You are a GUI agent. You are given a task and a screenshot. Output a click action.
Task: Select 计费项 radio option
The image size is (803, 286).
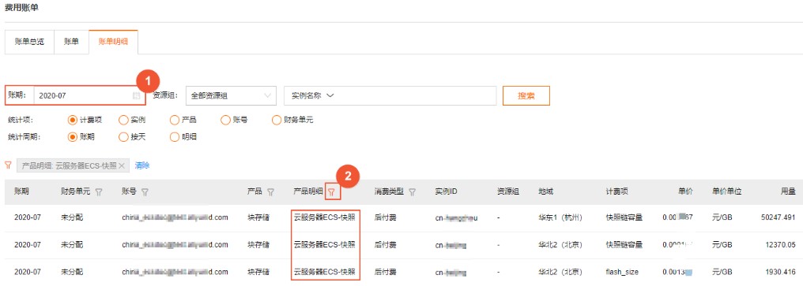coord(72,121)
